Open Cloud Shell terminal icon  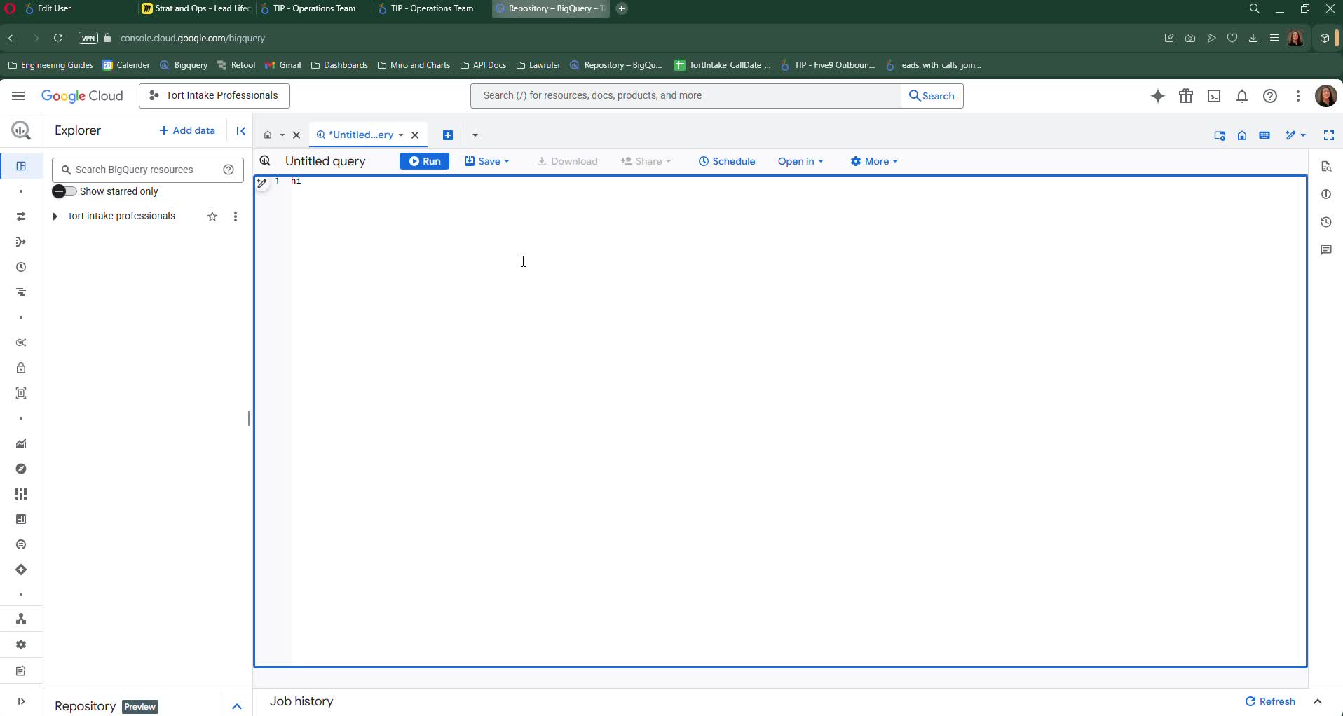pos(1214,96)
